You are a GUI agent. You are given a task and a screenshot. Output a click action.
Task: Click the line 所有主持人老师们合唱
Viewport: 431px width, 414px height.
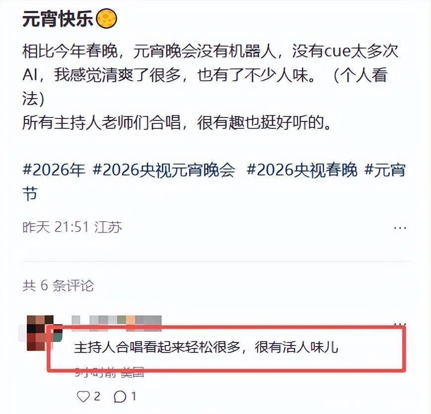[176, 122]
